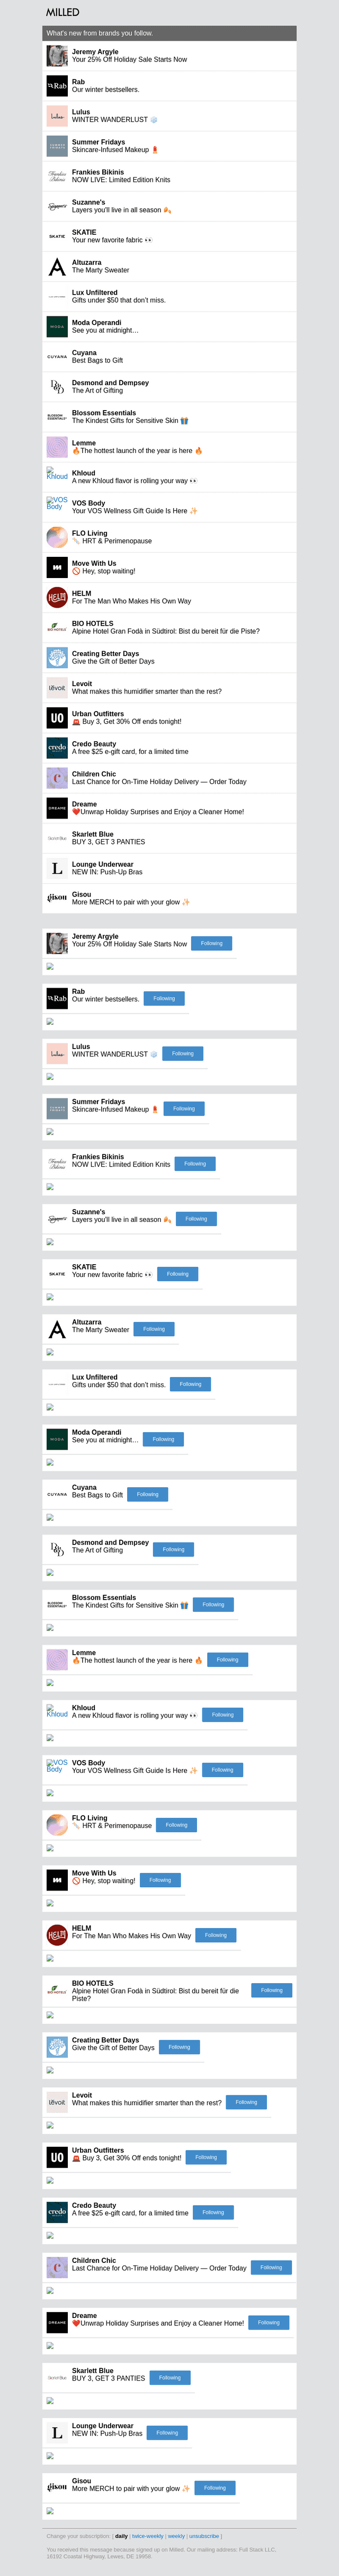Click Following button next to Gisou

point(215,2487)
